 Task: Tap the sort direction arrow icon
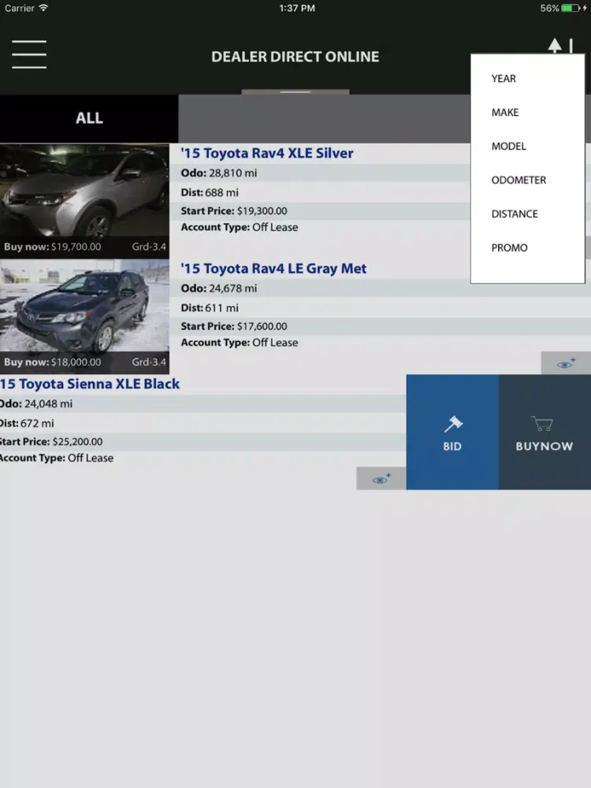coord(560,45)
